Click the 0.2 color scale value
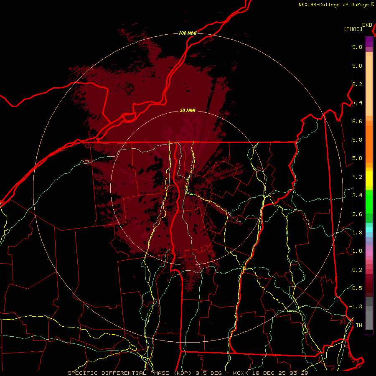Screen dimensions: 376x376 (x=357, y=270)
